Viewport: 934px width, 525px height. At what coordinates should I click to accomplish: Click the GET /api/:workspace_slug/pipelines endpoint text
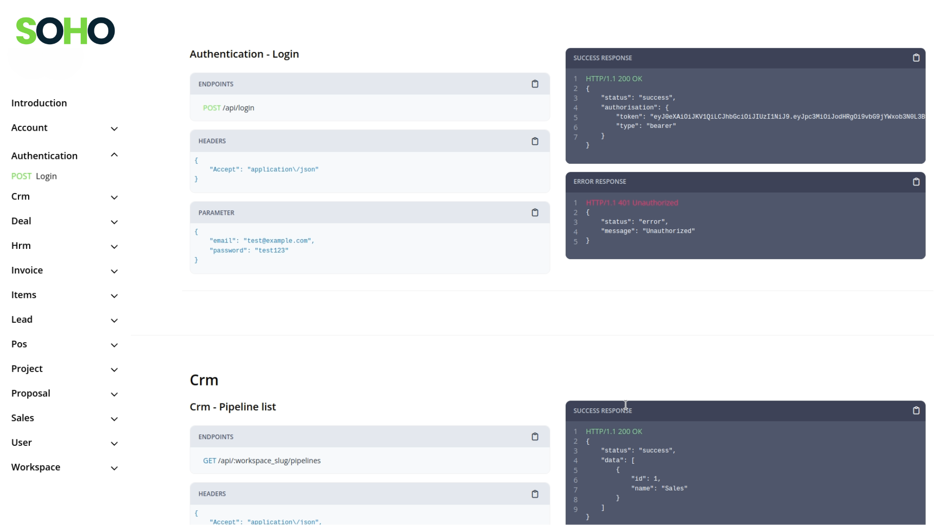(x=262, y=460)
